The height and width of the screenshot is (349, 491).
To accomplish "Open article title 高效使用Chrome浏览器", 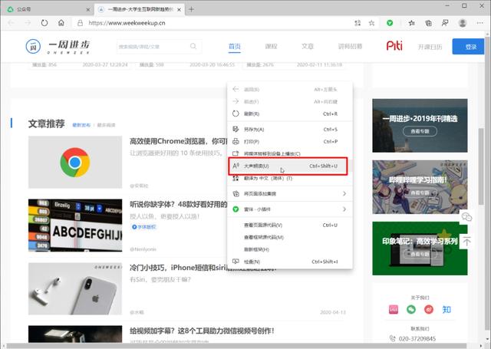I will click(179, 141).
